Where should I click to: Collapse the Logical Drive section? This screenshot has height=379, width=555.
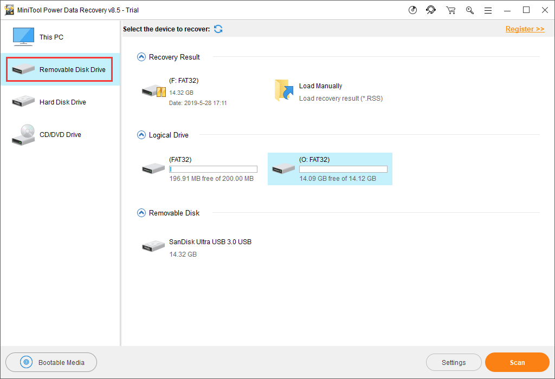(x=141, y=135)
